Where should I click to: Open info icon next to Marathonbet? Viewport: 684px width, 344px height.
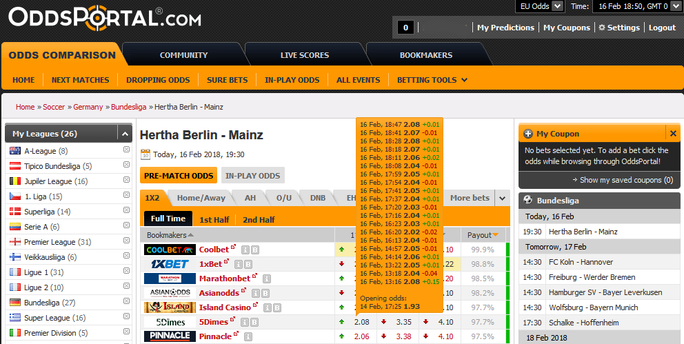pos(267,279)
